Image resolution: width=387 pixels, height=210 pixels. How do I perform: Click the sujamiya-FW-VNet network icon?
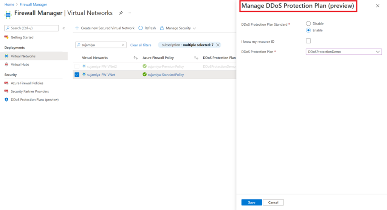pyautogui.click(x=84, y=74)
